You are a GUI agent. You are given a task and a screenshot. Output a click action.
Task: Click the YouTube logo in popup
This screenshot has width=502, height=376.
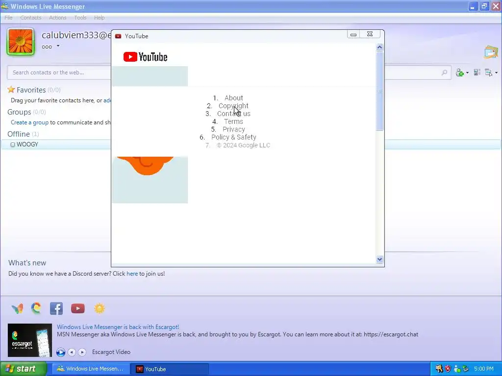point(145,57)
